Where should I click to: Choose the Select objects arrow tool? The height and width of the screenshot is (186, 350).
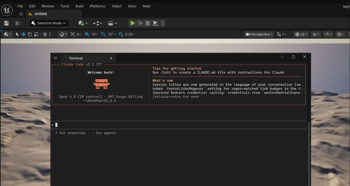[17, 34]
